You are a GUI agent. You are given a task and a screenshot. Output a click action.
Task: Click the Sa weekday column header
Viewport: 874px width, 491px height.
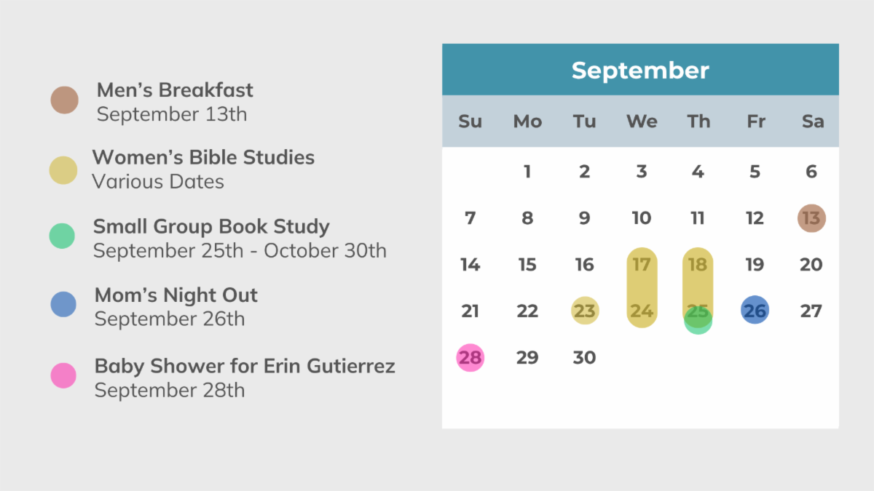pyautogui.click(x=812, y=121)
